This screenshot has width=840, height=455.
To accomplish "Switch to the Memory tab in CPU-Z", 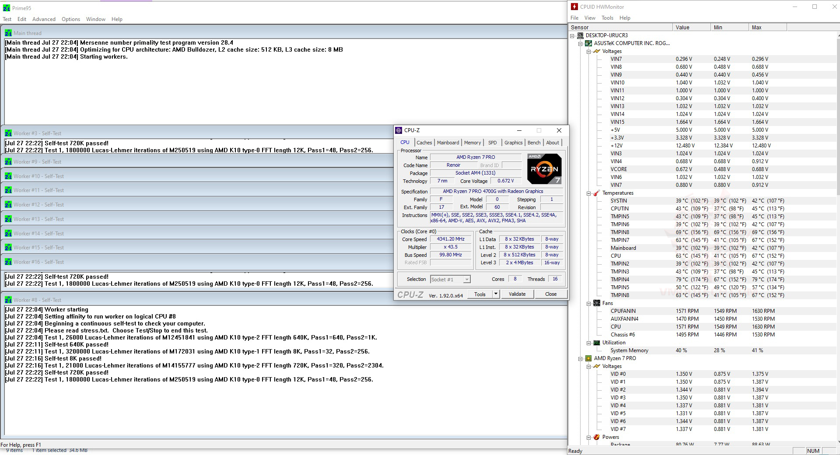I will pos(472,143).
